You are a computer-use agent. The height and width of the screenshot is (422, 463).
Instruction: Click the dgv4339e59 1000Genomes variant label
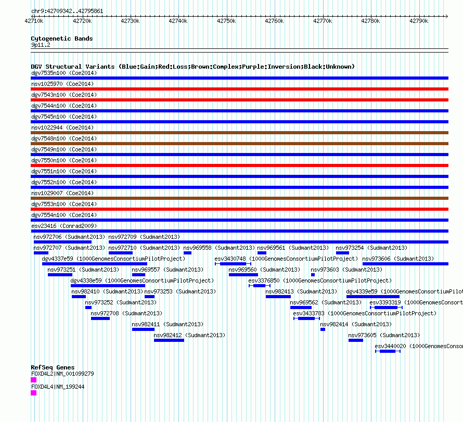[405, 291]
